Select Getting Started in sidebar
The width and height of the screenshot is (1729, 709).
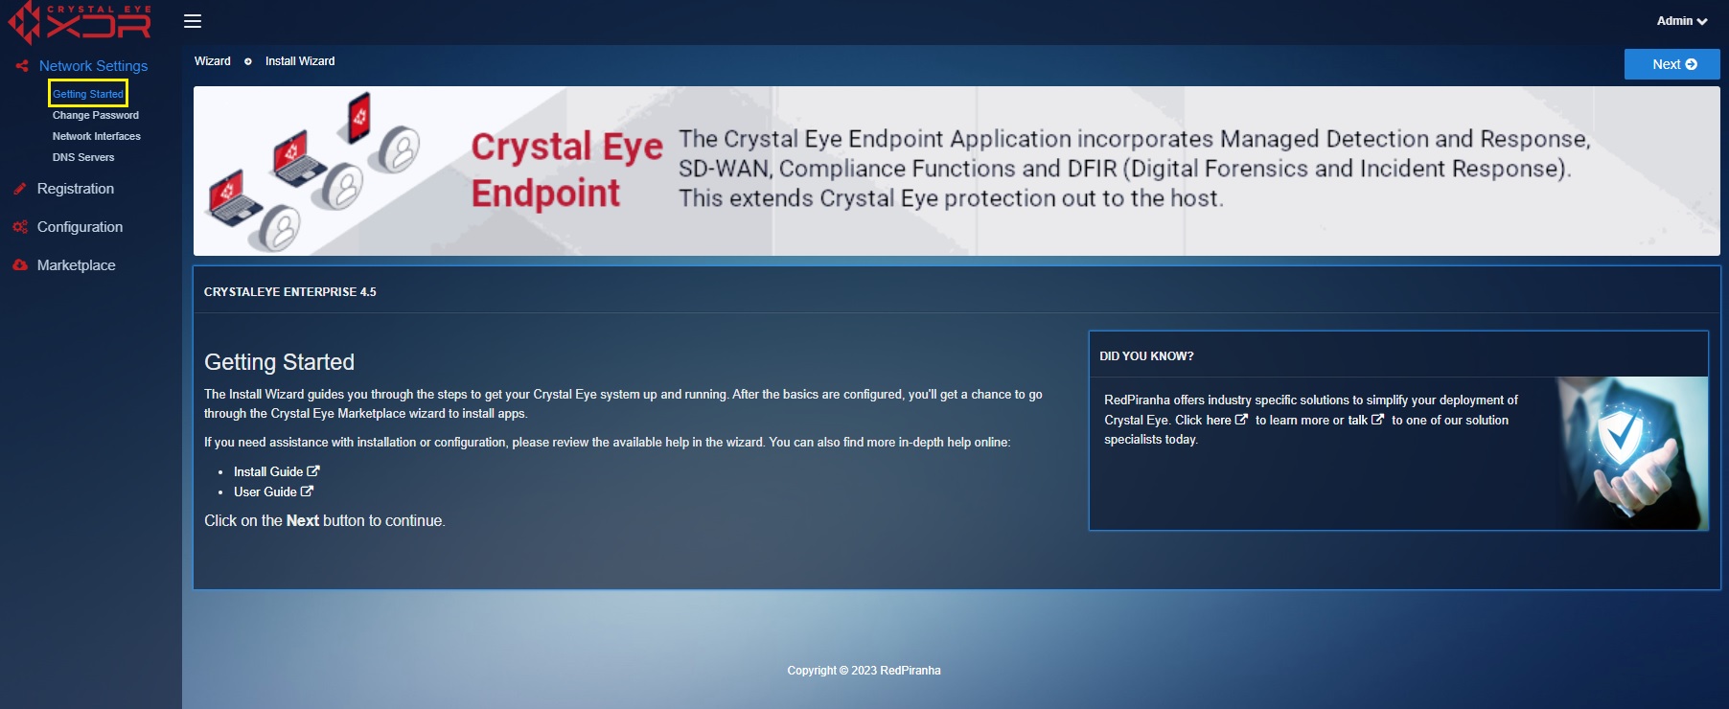pyautogui.click(x=88, y=94)
